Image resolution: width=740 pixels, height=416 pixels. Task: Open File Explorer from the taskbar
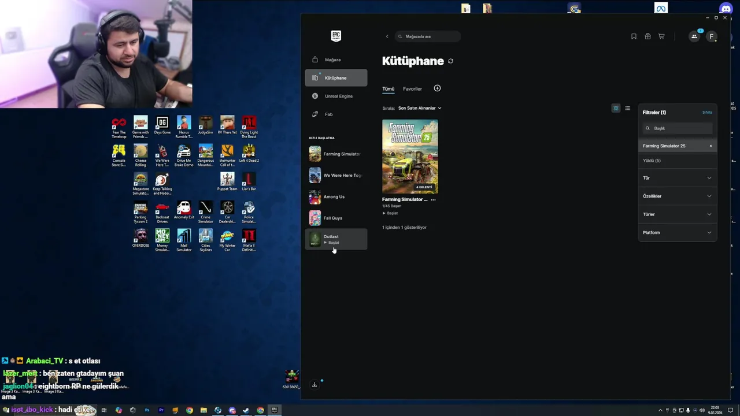click(x=203, y=410)
